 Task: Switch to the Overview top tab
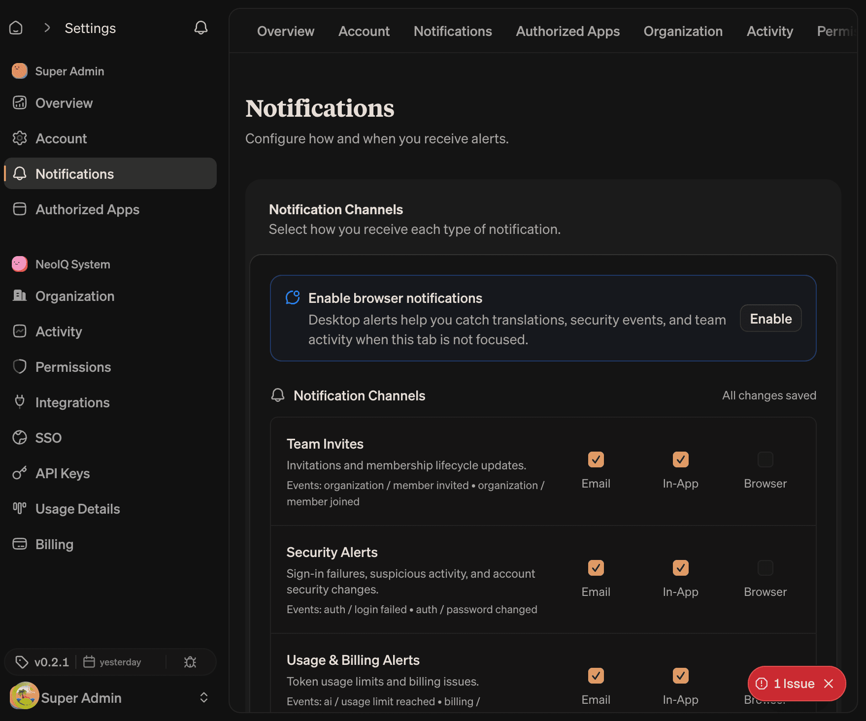tap(286, 31)
